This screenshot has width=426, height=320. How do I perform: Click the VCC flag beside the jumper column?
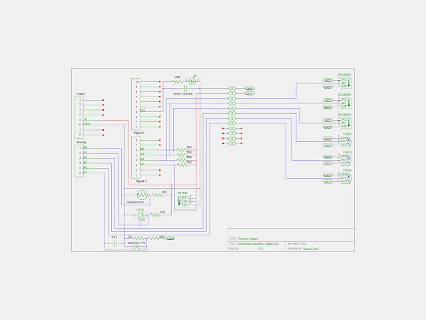point(250,93)
